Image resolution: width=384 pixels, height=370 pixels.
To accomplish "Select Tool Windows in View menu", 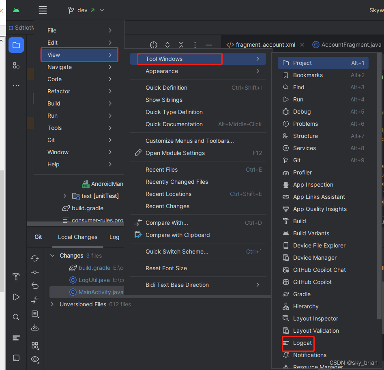I will (198, 59).
